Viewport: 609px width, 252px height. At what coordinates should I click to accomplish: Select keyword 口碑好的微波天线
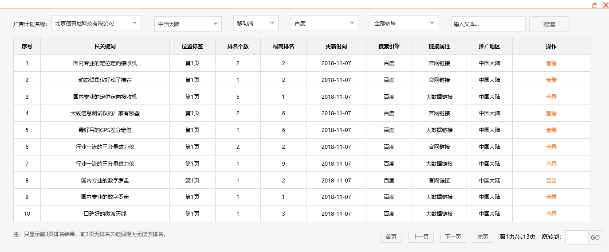tap(105, 214)
